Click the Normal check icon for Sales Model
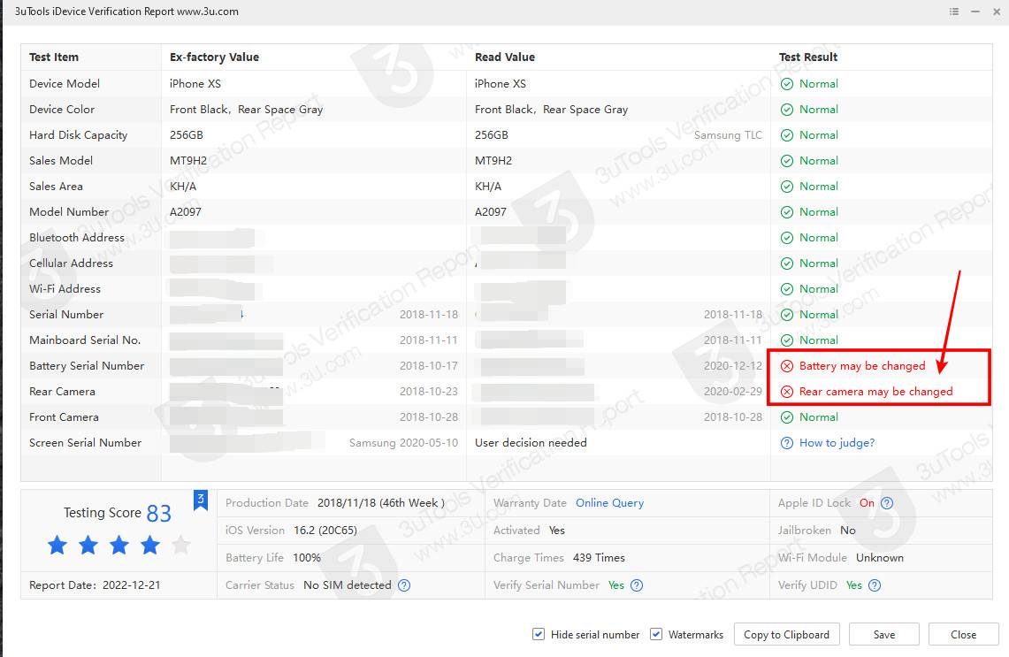 click(786, 161)
